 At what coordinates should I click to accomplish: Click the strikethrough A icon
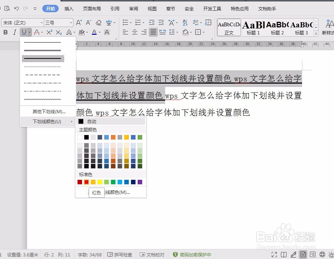37,32
